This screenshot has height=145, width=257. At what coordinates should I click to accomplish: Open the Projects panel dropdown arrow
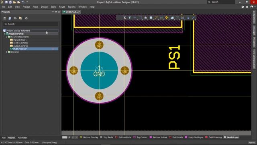(53, 12)
